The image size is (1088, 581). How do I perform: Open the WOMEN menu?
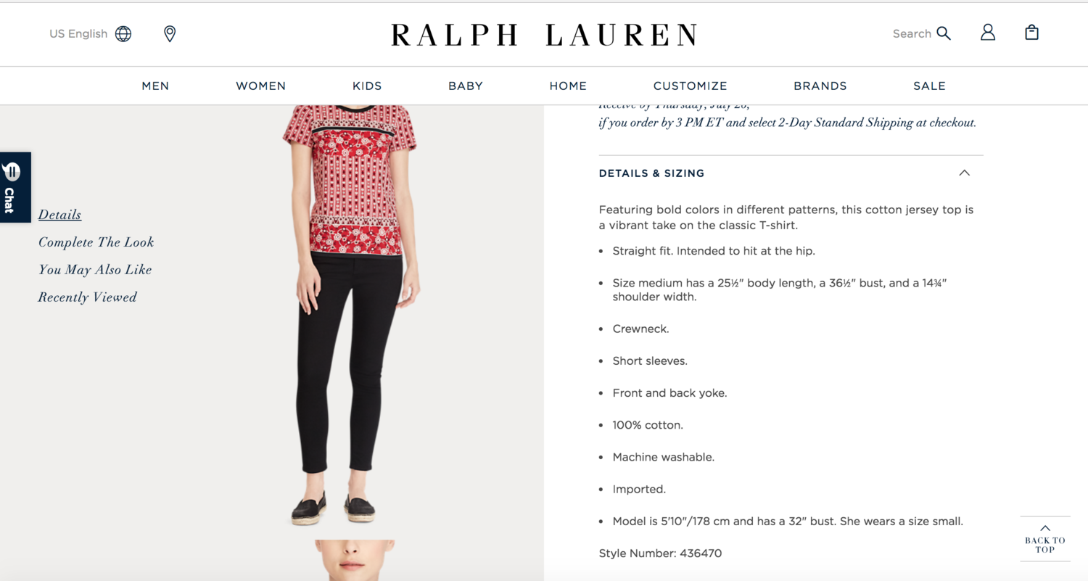[260, 86]
